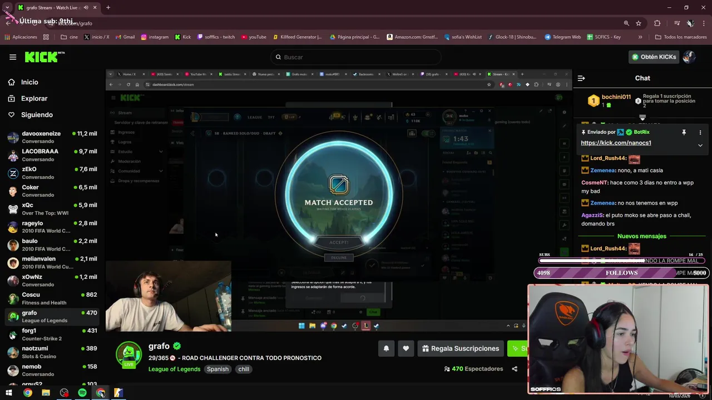Open the tab search dropdown arrow
The height and width of the screenshot is (400, 712).
click(x=7, y=7)
